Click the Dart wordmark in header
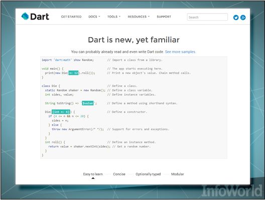265x200 pixels. tap(40, 17)
